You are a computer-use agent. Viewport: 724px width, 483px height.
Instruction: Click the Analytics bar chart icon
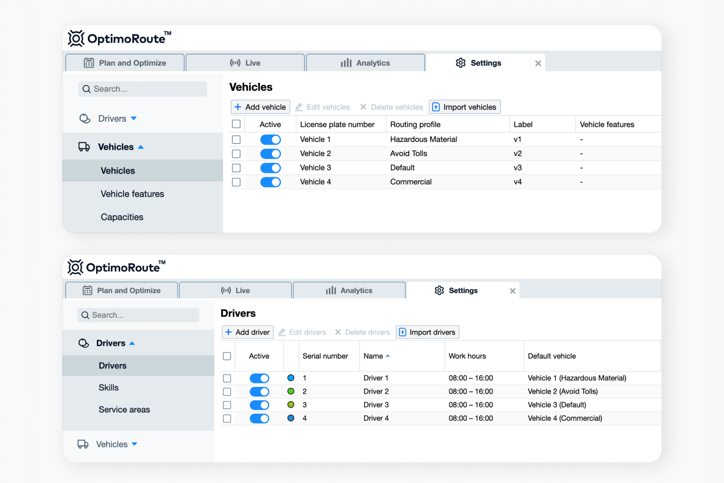coord(346,62)
